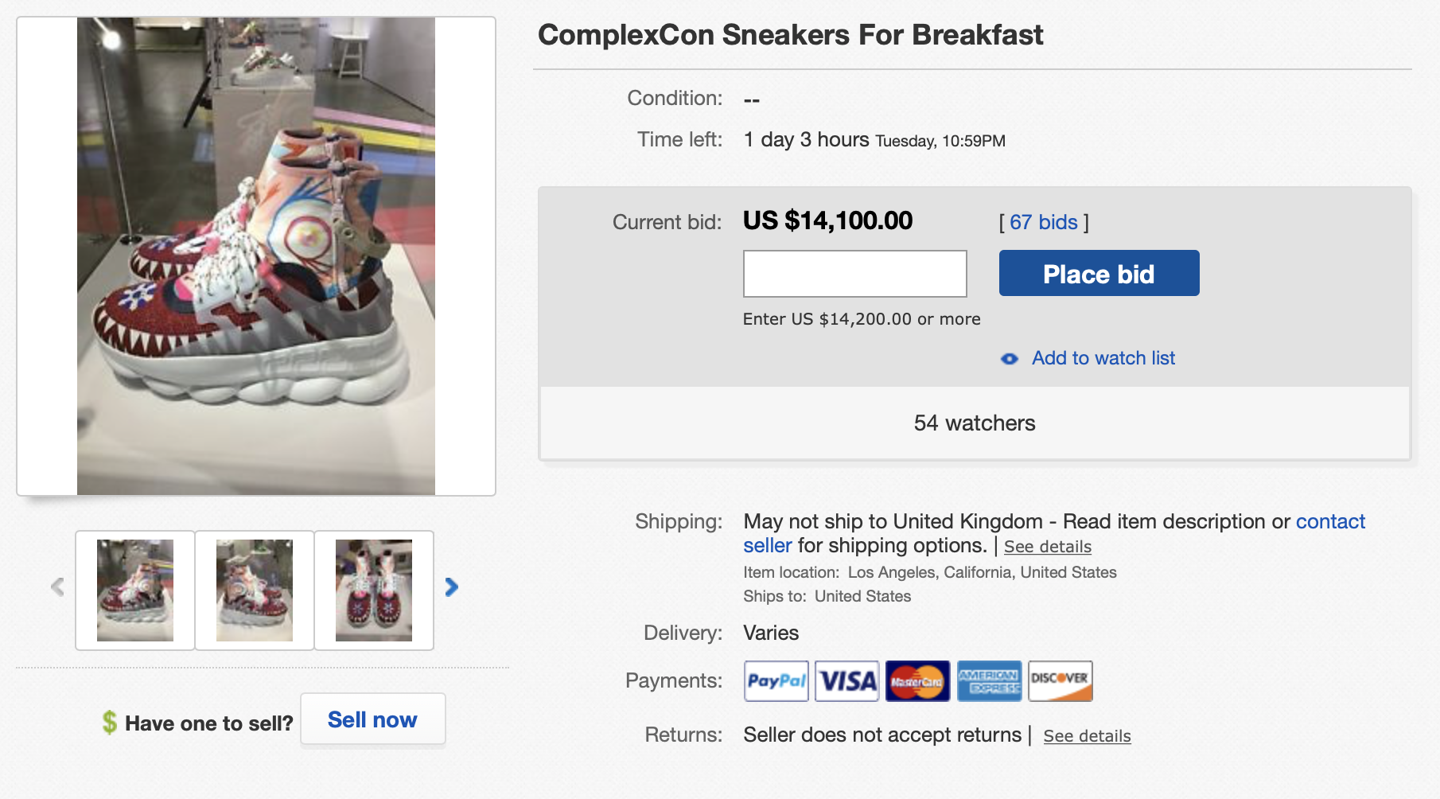The height and width of the screenshot is (799, 1440).
Task: Click the MasterCard payment icon
Action: 917,681
